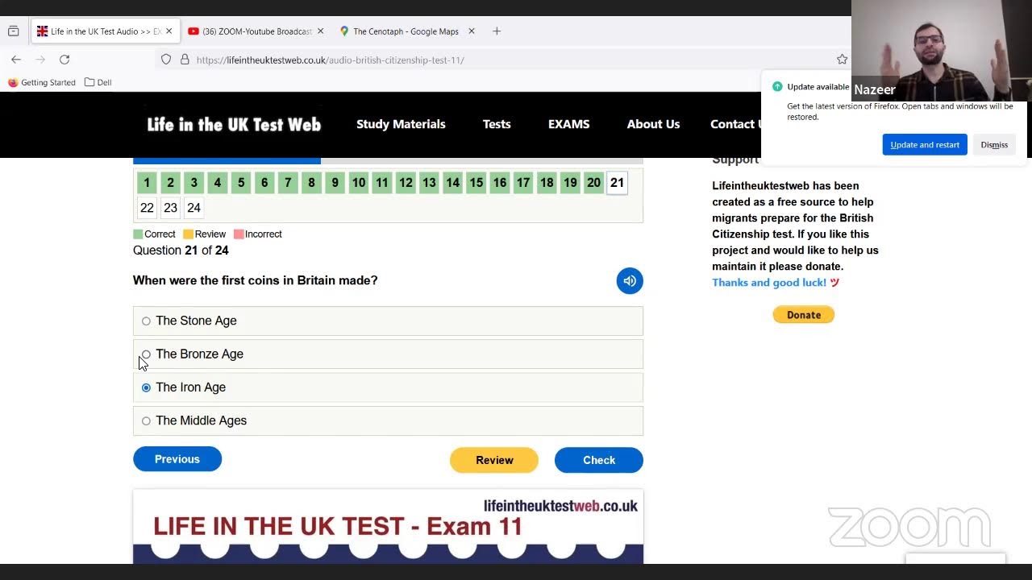The height and width of the screenshot is (580, 1032).
Task: Open the EXAMS menu
Action: (x=569, y=124)
